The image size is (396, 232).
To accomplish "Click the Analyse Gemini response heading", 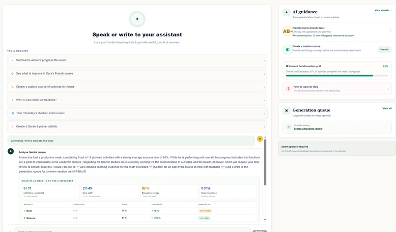I will click(32, 152).
